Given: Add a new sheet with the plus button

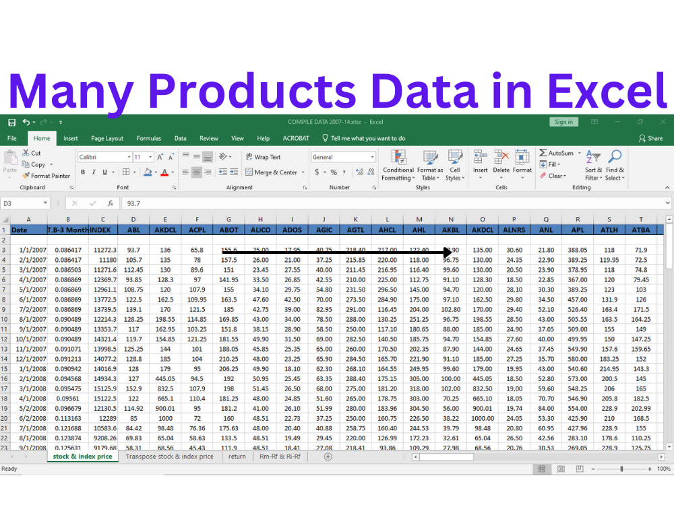Looking at the screenshot, I should [328, 457].
